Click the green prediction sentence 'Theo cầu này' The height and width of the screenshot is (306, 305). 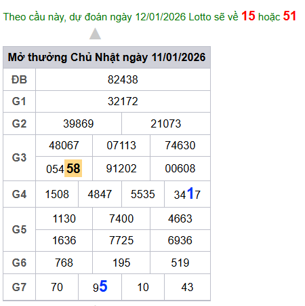click(35, 17)
